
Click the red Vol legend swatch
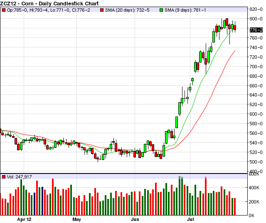[x=4, y=177]
